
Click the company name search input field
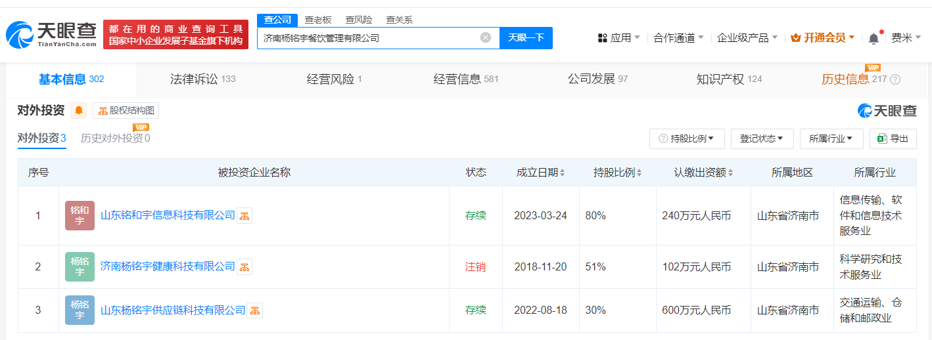coord(368,37)
